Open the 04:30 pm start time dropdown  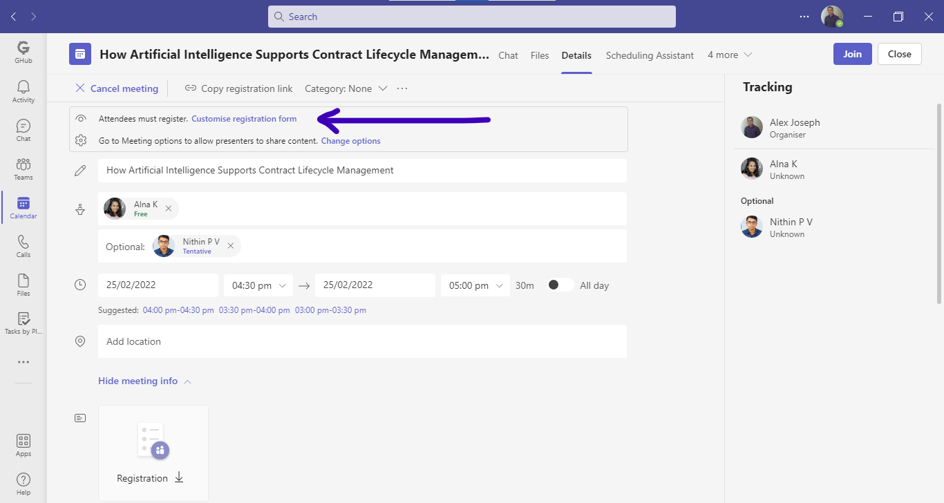point(258,285)
